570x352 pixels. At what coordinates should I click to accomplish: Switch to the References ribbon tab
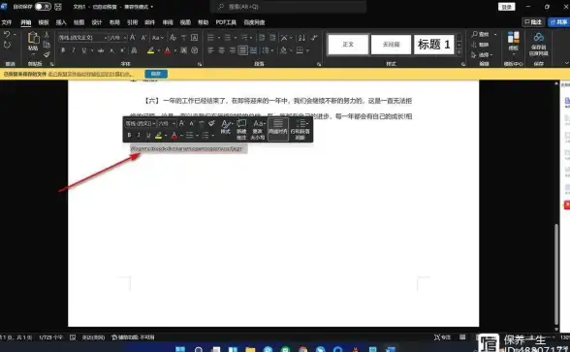(132, 22)
